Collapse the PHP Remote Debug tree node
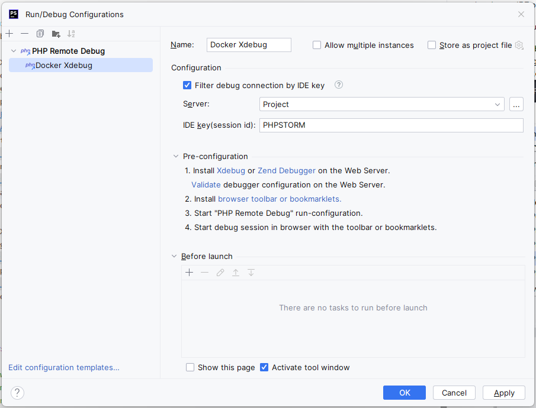The image size is (536, 408). tap(14, 51)
